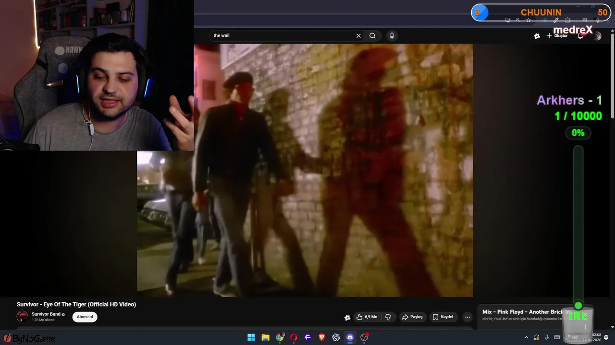Open the purple F app on taskbar
615x345 pixels.
click(308, 337)
